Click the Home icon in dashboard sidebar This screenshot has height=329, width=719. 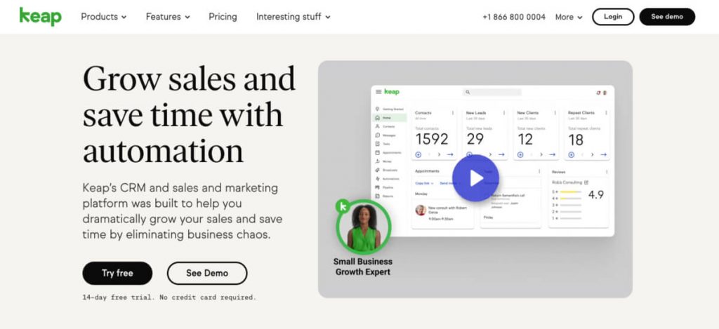[378, 118]
